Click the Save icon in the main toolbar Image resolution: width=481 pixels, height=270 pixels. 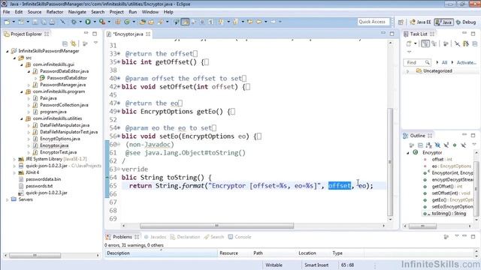(x=35, y=22)
